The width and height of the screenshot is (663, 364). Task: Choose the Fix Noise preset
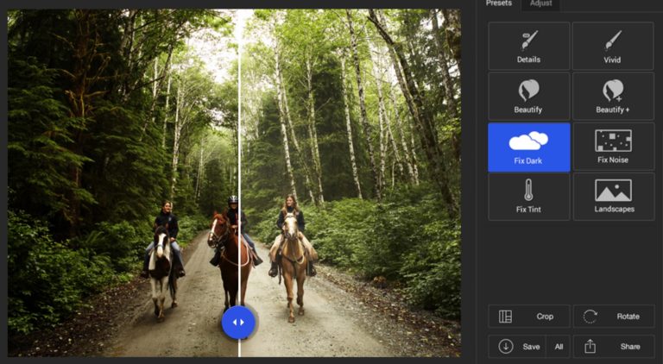pyautogui.click(x=613, y=147)
